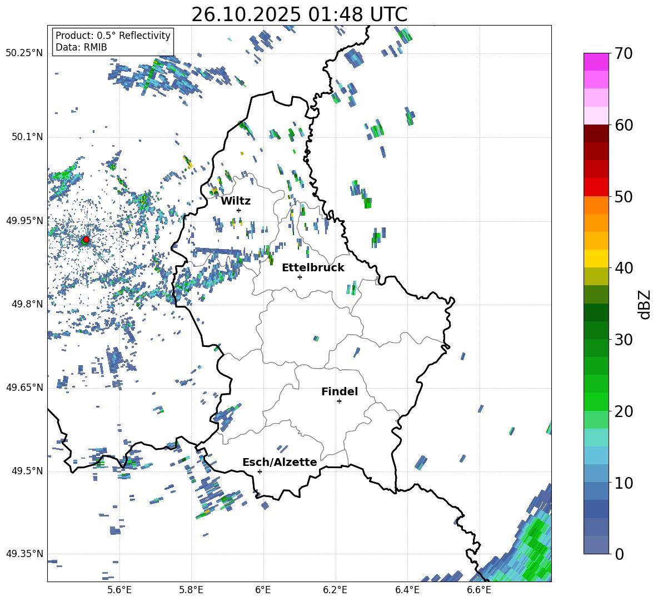
Task: Select the yellow 40 dBZ colorbar swatch
Action: point(596,259)
